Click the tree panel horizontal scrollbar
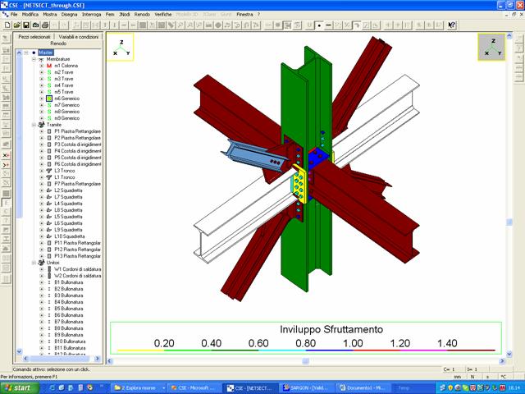This screenshot has width=525, height=394. point(56,359)
